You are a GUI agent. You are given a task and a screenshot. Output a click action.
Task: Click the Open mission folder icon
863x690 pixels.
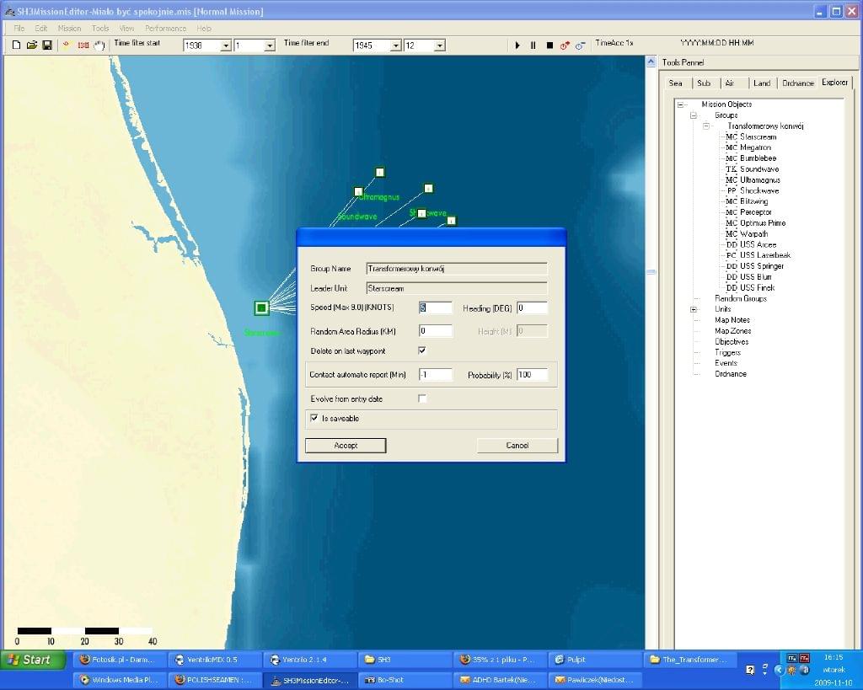point(32,45)
